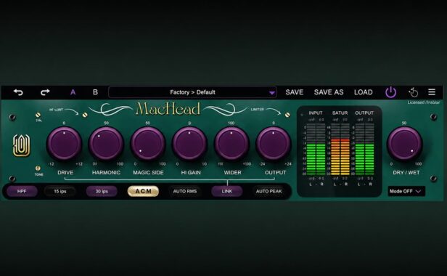The height and width of the screenshot is (276, 447).
Task: Select the 15 ips tape speed
Action: (60, 191)
